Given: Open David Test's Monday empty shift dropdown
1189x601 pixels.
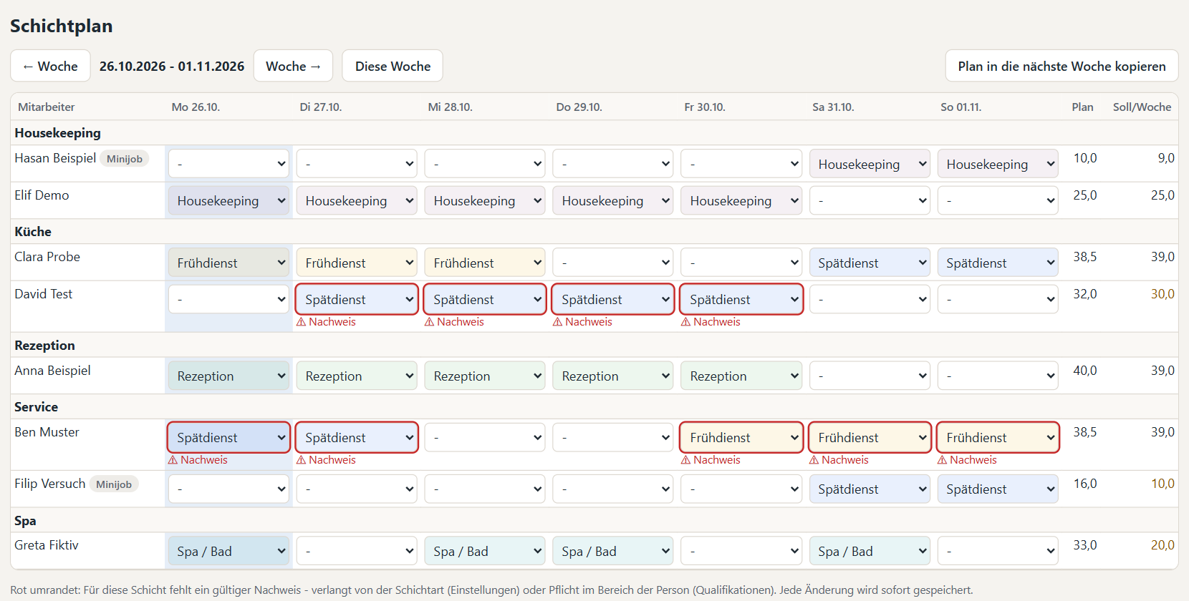Looking at the screenshot, I should (228, 299).
